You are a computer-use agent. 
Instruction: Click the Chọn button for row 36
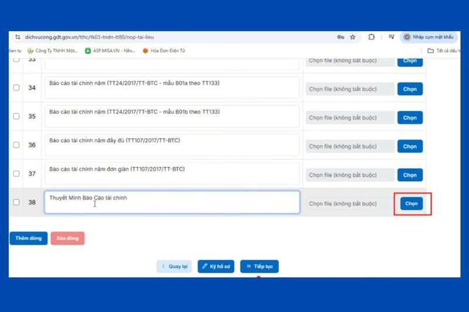coord(410,146)
